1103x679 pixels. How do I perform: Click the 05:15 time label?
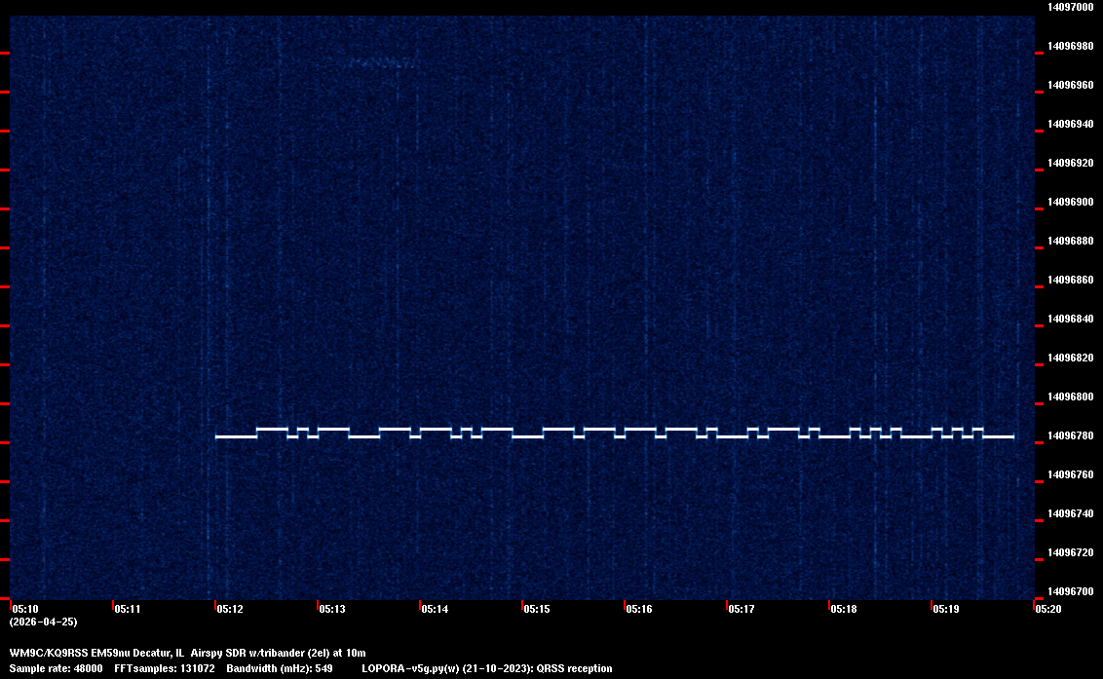[x=537, y=609]
